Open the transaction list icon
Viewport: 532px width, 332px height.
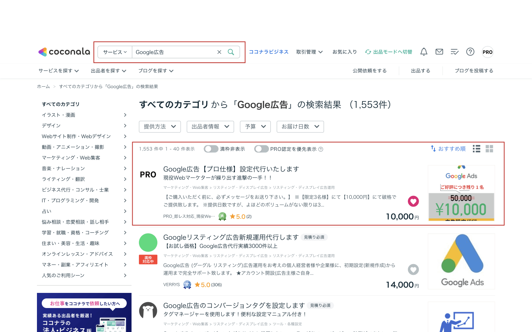[x=454, y=52]
